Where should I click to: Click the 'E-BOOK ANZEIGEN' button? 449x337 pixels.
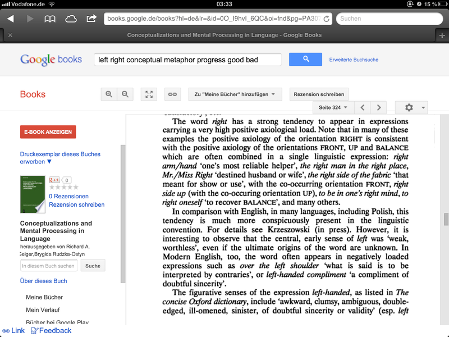(48, 132)
